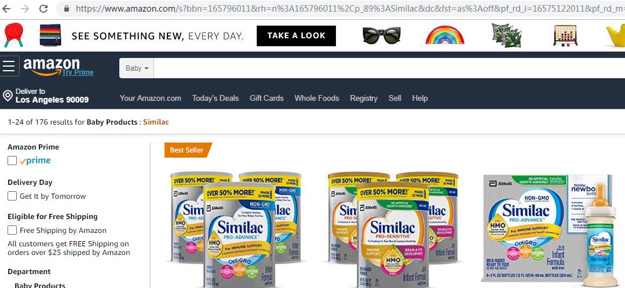This screenshot has width=625, height=288.
Task: Click the browser back arrow
Action: [6, 9]
